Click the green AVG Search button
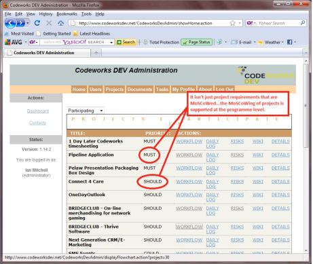The width and height of the screenshot is (313, 264). coord(126,42)
